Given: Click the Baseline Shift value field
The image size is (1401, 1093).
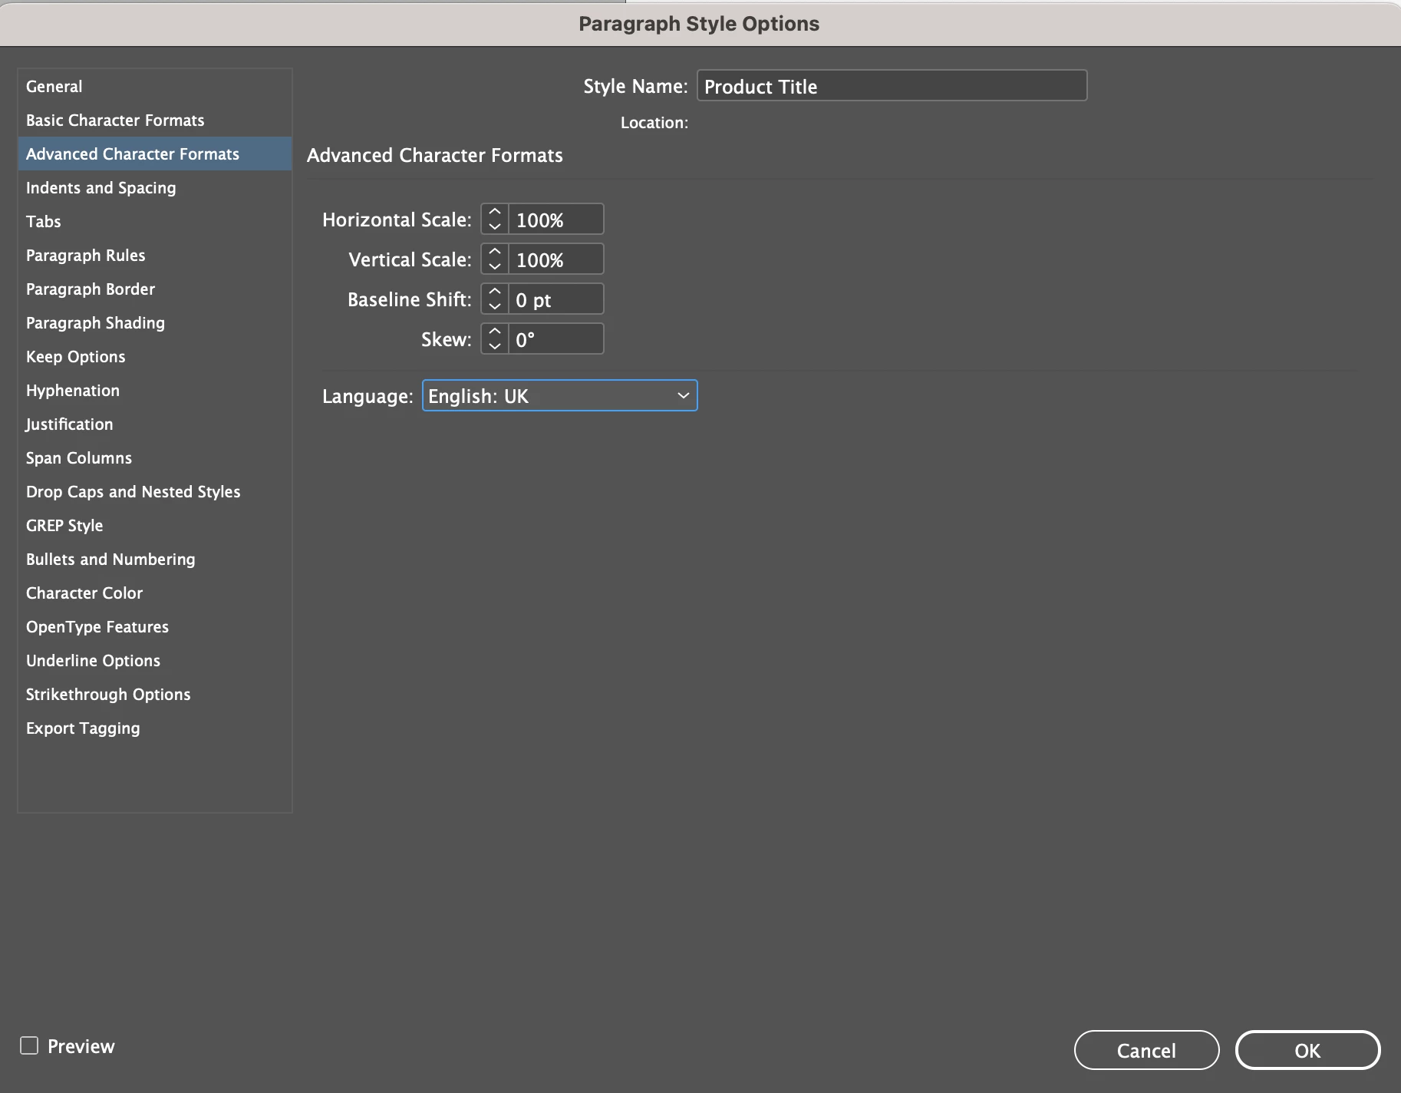Looking at the screenshot, I should pos(555,299).
